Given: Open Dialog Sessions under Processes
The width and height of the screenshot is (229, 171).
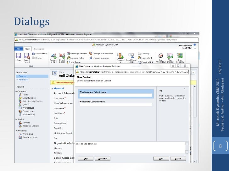Looking at the screenshot, I should (28, 137).
